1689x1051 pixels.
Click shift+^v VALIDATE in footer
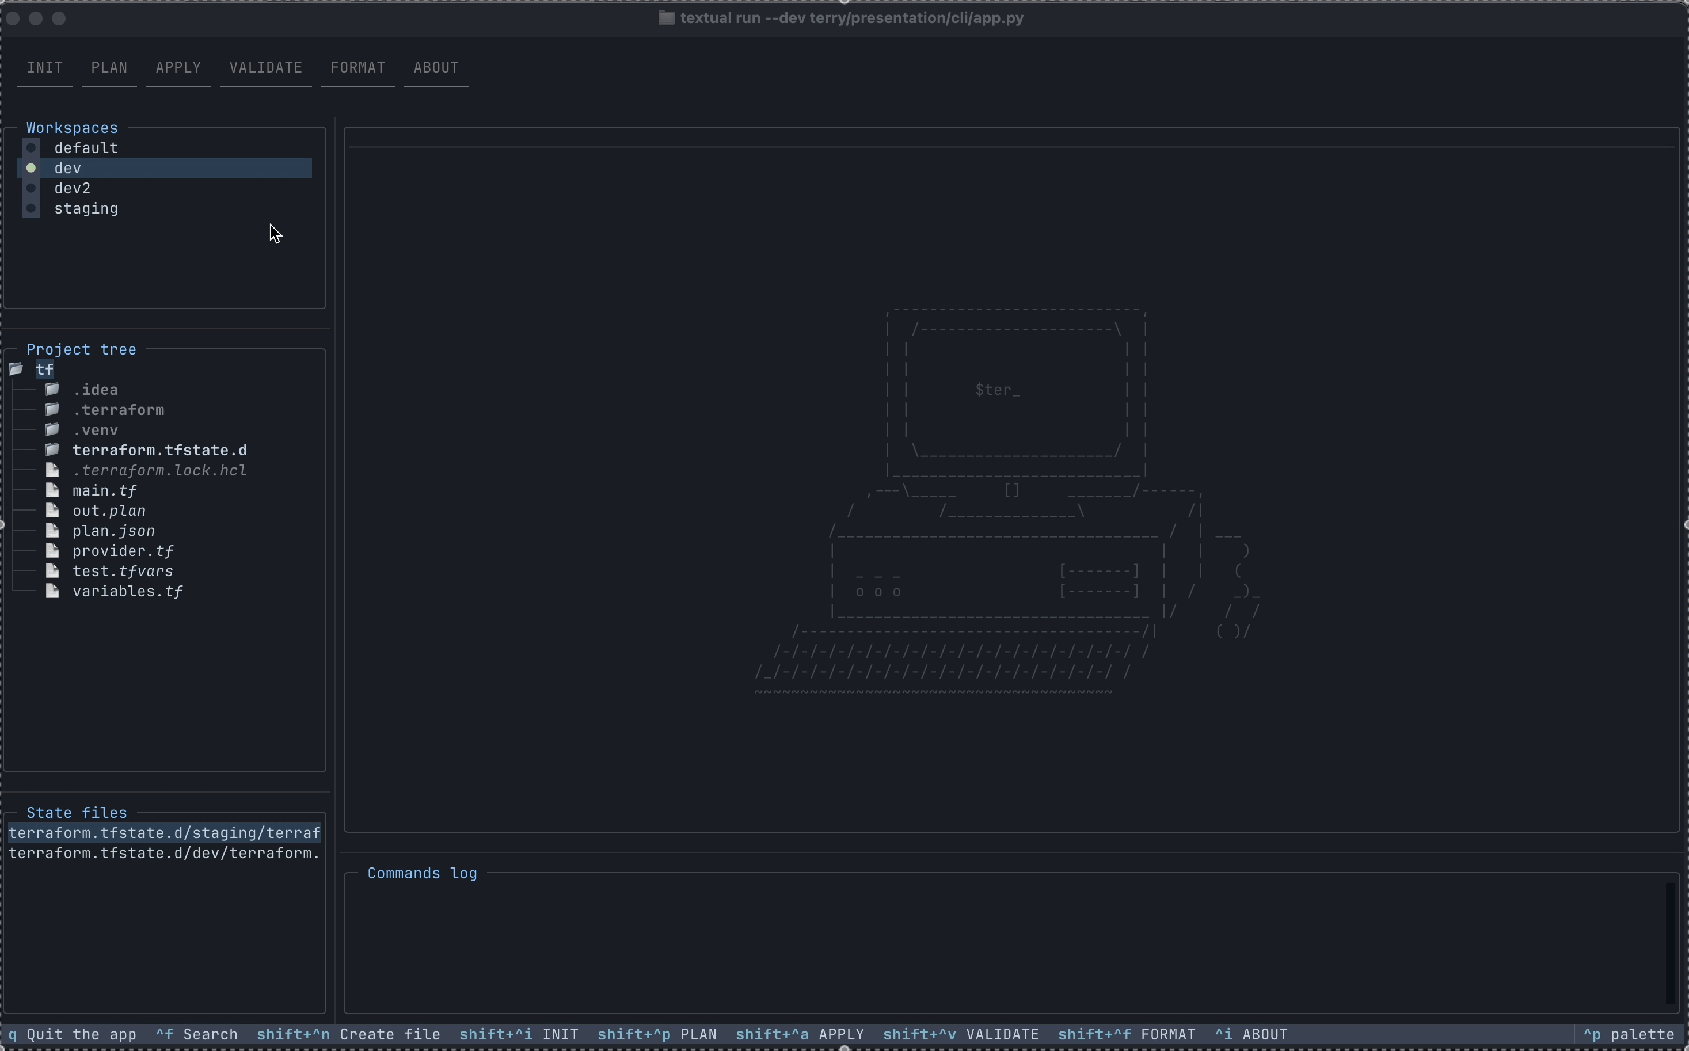tap(961, 1034)
